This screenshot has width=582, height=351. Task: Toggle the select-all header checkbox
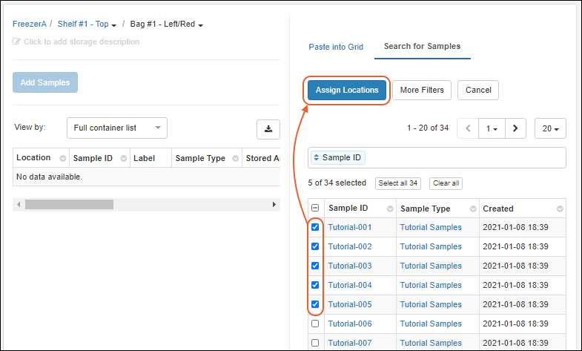coord(315,209)
